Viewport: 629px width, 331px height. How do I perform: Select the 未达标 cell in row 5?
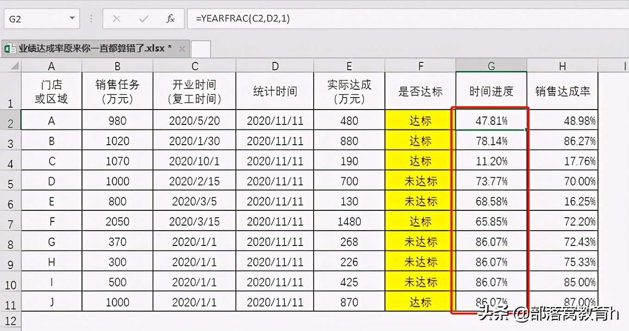point(420,181)
